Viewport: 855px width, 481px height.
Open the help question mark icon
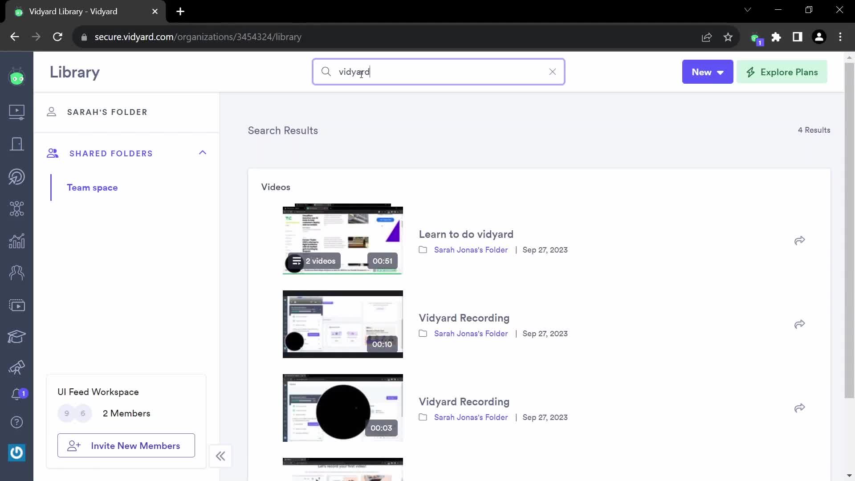pos(17,422)
